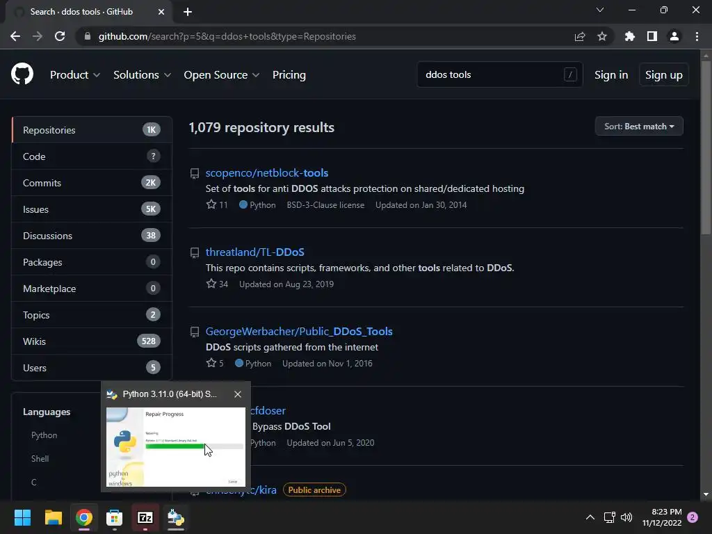712x534 pixels.
Task: Sign in to GitHub
Action: (611, 75)
